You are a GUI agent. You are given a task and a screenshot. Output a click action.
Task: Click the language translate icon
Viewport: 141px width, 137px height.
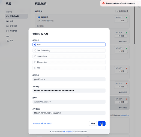pos(7,41)
